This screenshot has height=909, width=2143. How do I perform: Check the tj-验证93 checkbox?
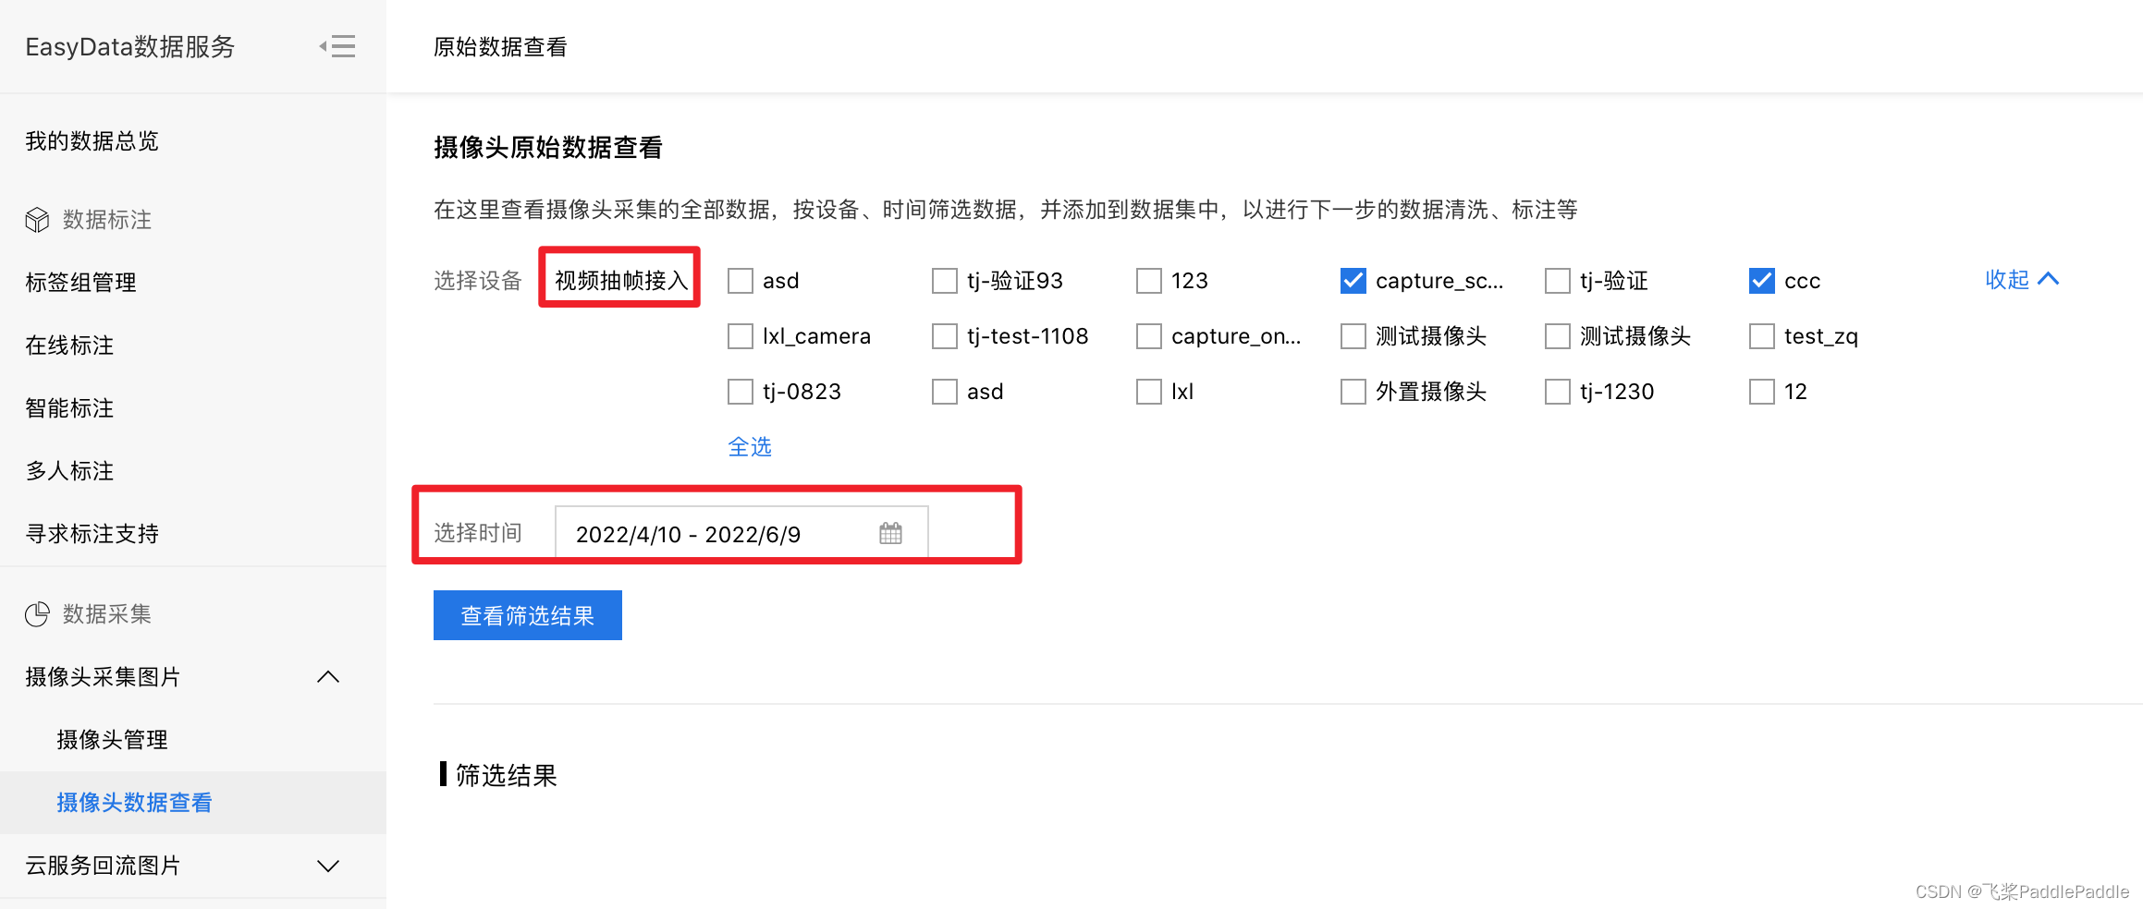coord(945,281)
